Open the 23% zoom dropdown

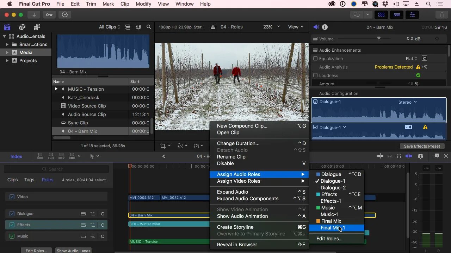(x=271, y=27)
